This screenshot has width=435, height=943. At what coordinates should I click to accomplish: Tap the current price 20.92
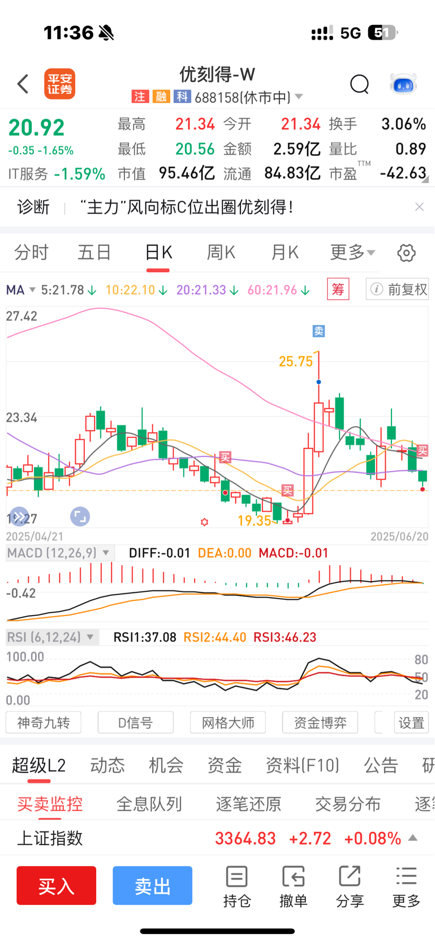(x=36, y=128)
